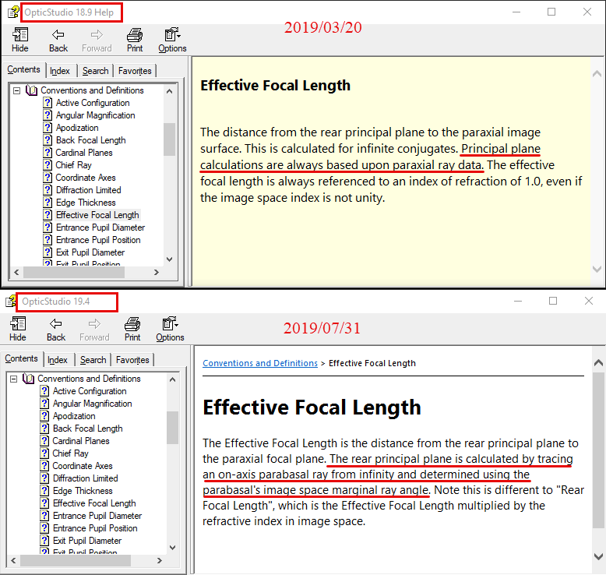The height and width of the screenshot is (575, 606).
Task: Select Effective Focal Length topic in 19.4 window
Action: tap(94, 503)
